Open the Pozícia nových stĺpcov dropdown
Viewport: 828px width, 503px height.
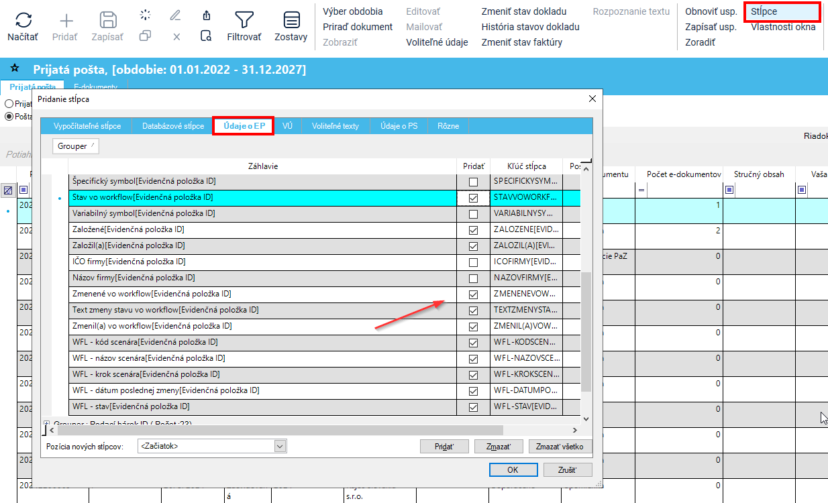[x=280, y=446]
